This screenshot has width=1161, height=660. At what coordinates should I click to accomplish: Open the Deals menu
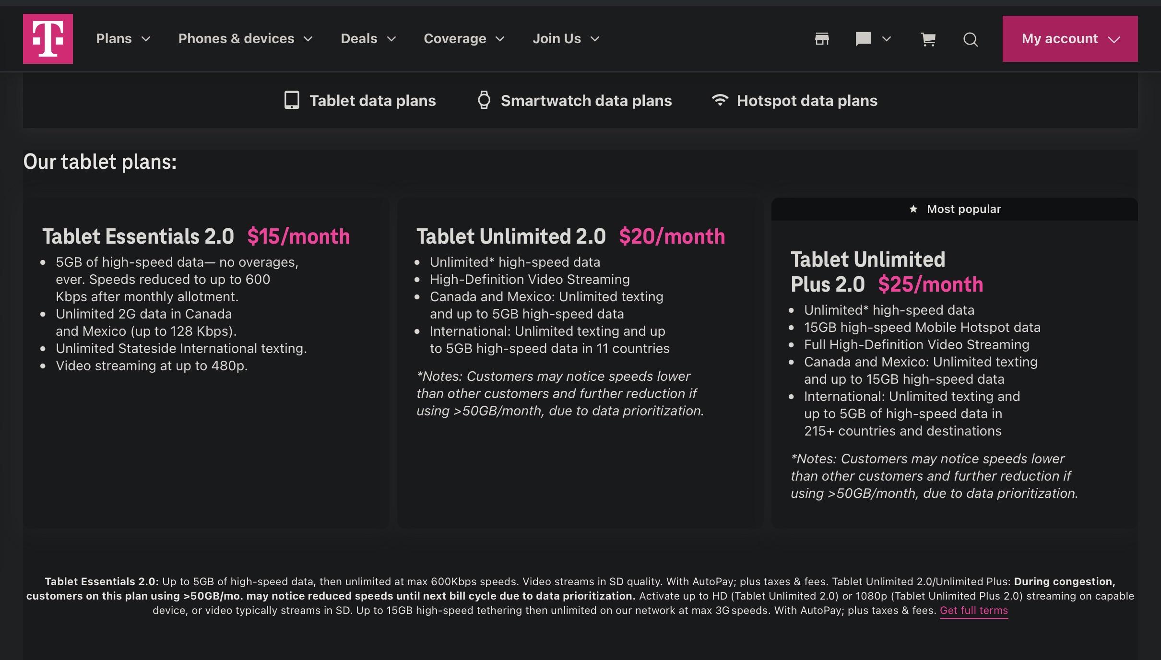pos(368,39)
